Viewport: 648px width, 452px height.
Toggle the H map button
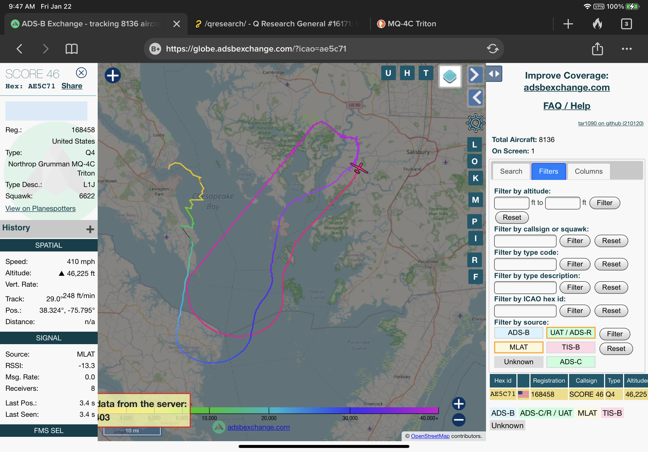(407, 73)
